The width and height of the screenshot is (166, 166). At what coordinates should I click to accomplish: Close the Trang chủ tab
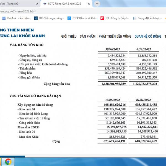(x=37, y=4)
